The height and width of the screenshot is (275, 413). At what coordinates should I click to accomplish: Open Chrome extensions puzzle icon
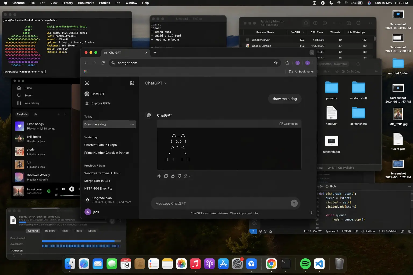click(287, 63)
